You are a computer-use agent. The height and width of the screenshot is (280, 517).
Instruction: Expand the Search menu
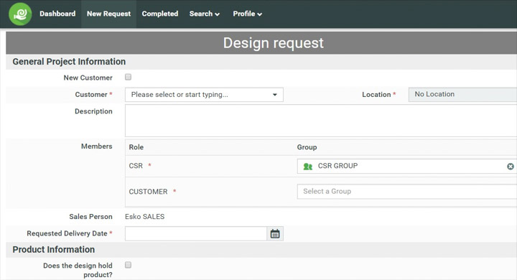point(205,14)
